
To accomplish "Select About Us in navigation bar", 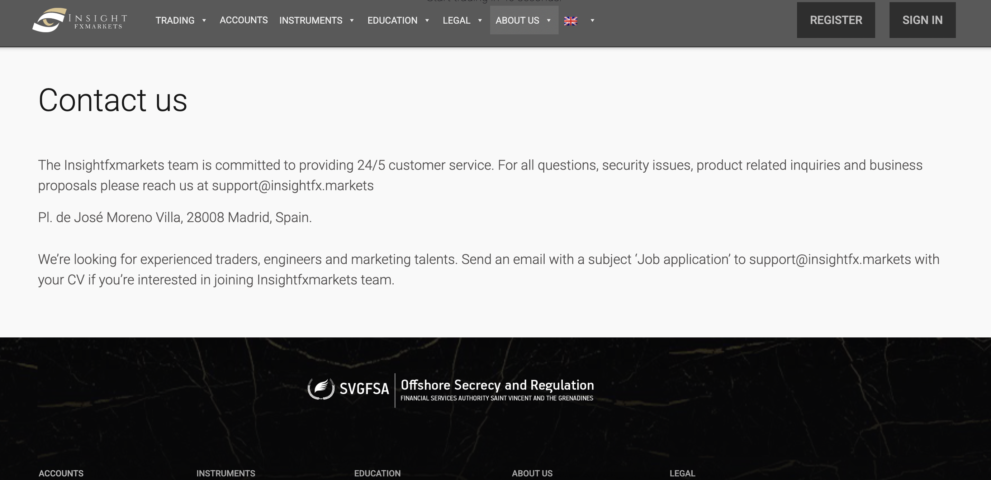I will point(517,20).
